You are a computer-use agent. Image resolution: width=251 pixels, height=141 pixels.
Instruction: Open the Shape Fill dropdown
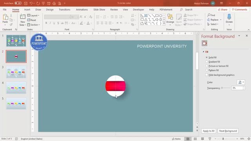[191, 15]
